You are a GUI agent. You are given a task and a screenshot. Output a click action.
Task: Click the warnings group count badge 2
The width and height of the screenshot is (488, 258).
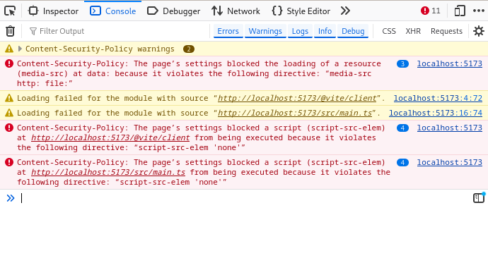[x=189, y=49]
